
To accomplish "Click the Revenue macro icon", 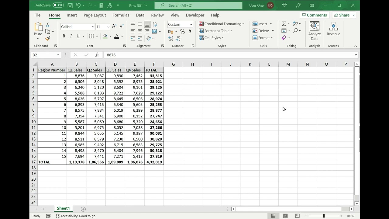I will click(x=333, y=29).
